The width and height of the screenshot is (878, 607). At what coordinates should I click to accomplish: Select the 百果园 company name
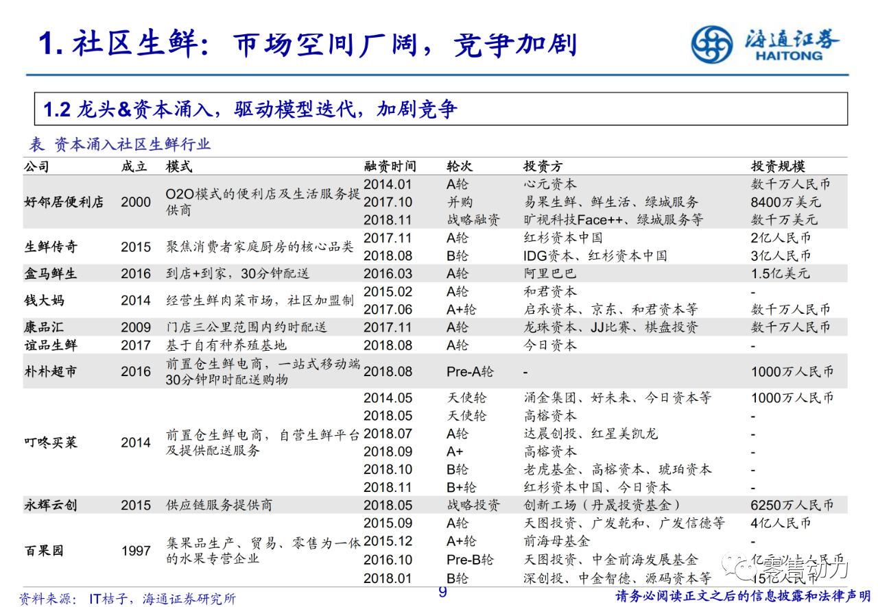45,550
